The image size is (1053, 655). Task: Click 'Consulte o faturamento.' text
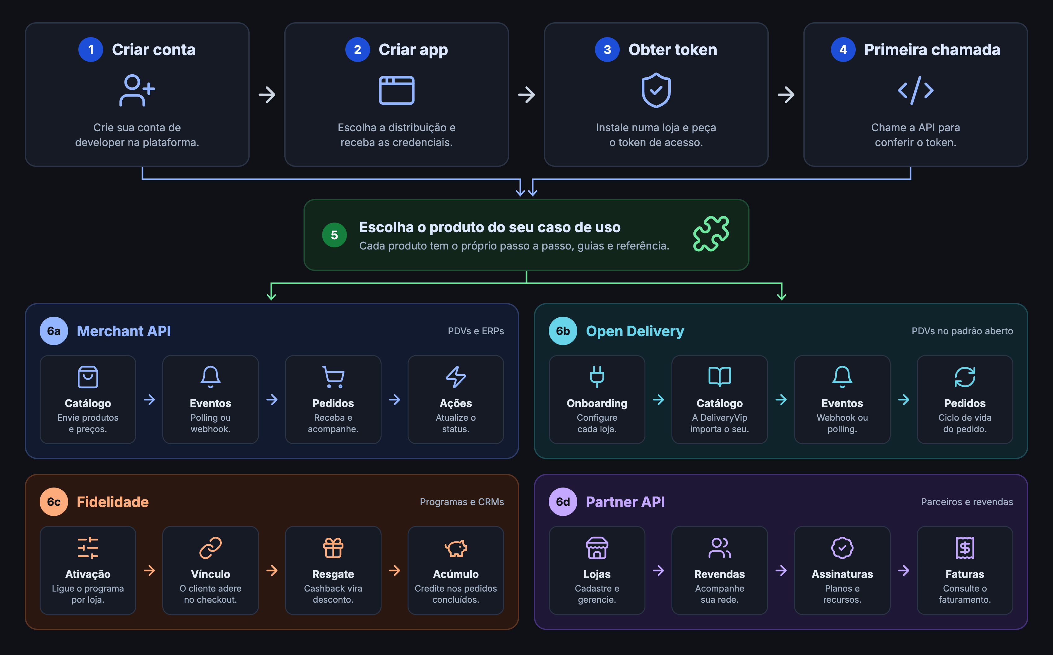coord(965,594)
